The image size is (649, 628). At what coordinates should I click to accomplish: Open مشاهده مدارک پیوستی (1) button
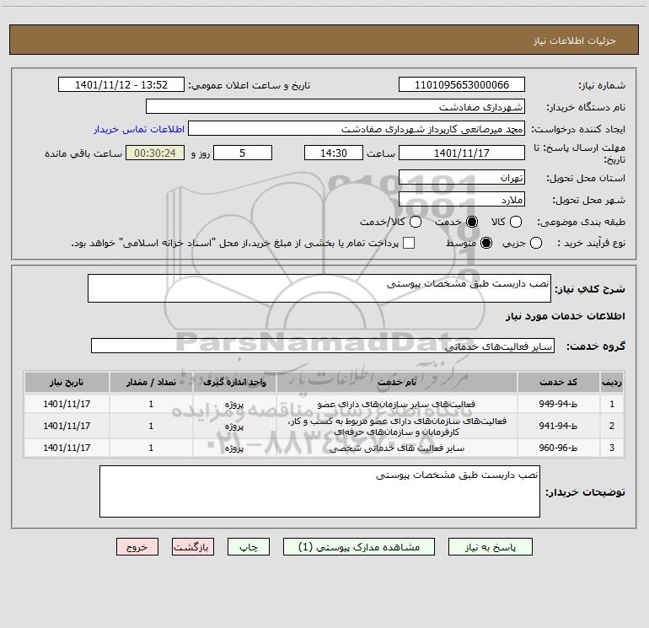tap(359, 547)
